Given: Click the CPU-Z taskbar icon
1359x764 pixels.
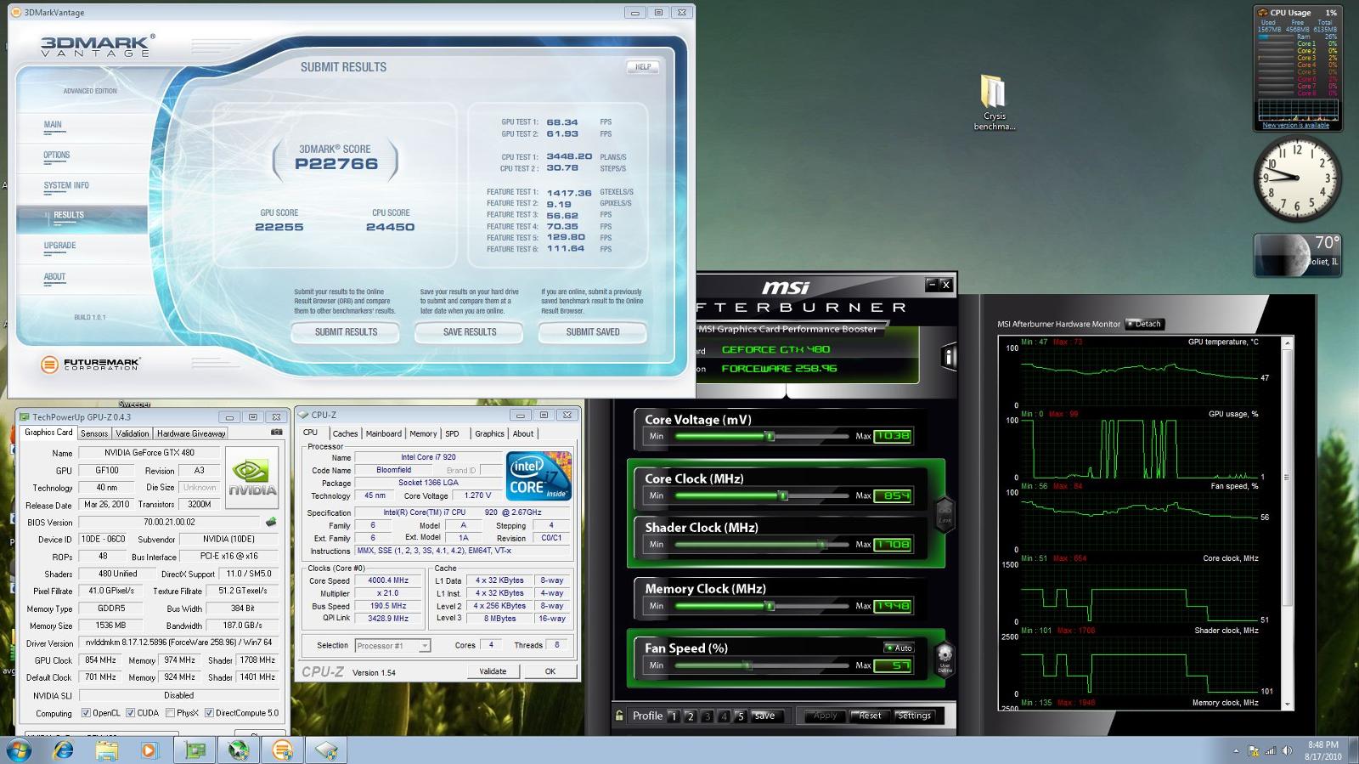Looking at the screenshot, I should (326, 750).
